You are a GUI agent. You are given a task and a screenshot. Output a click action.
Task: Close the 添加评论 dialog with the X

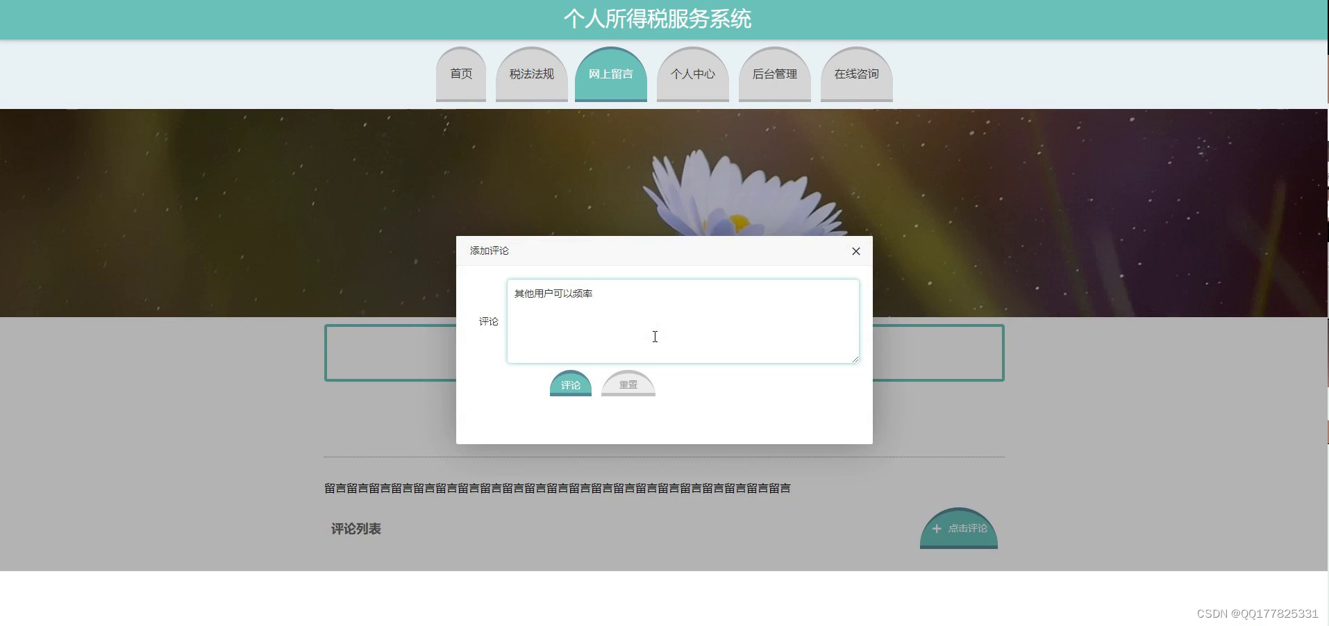(856, 251)
